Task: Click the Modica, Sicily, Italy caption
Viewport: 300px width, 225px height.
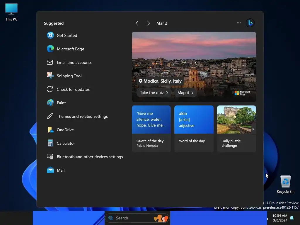Action: (x=162, y=81)
